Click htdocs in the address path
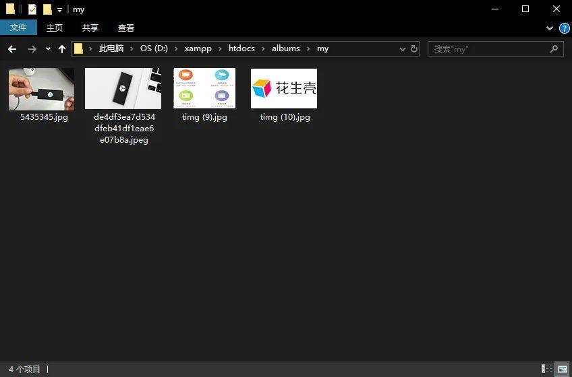 coord(241,48)
